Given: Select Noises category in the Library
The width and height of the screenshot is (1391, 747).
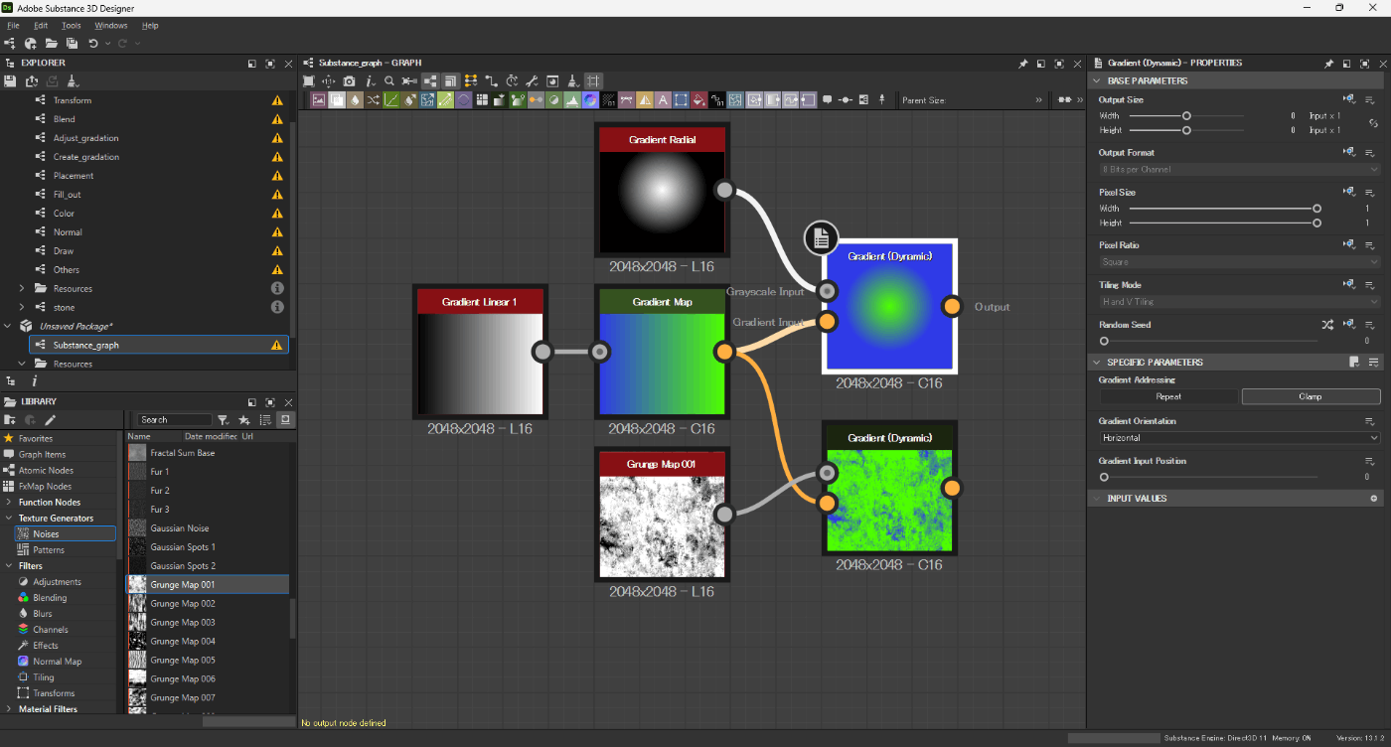Looking at the screenshot, I should coord(66,533).
